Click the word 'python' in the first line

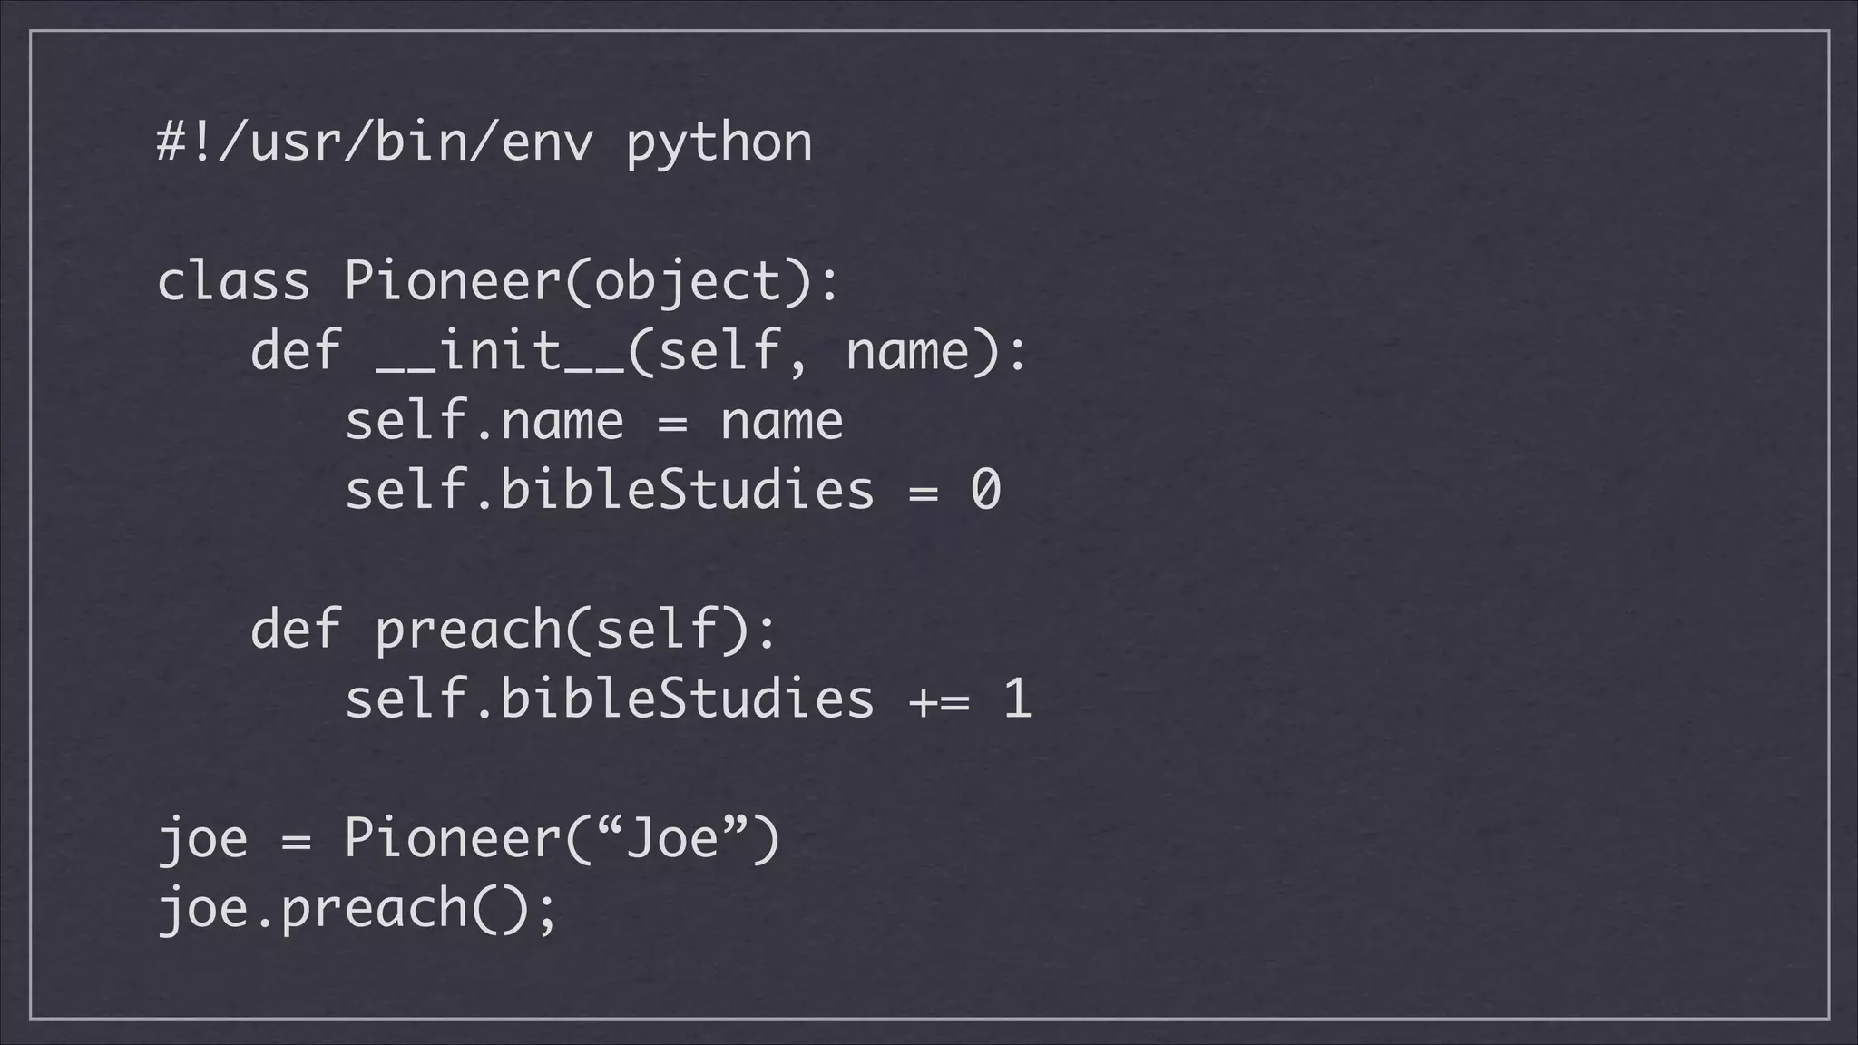pos(719,145)
